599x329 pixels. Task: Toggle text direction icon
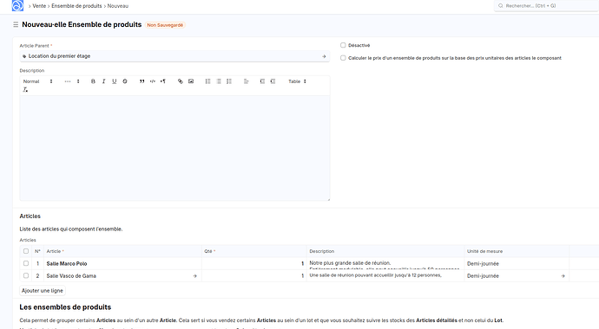[x=163, y=81]
